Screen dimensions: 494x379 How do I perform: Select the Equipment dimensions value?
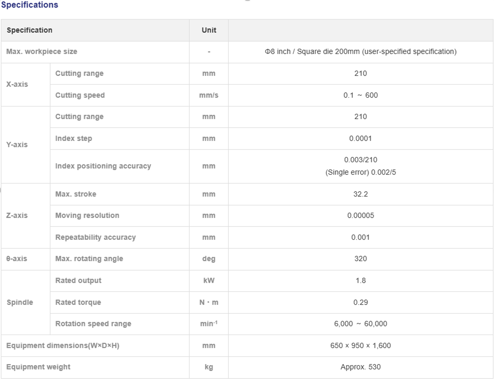361,346
